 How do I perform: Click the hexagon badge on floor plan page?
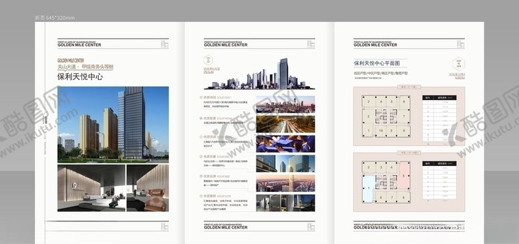[458, 64]
